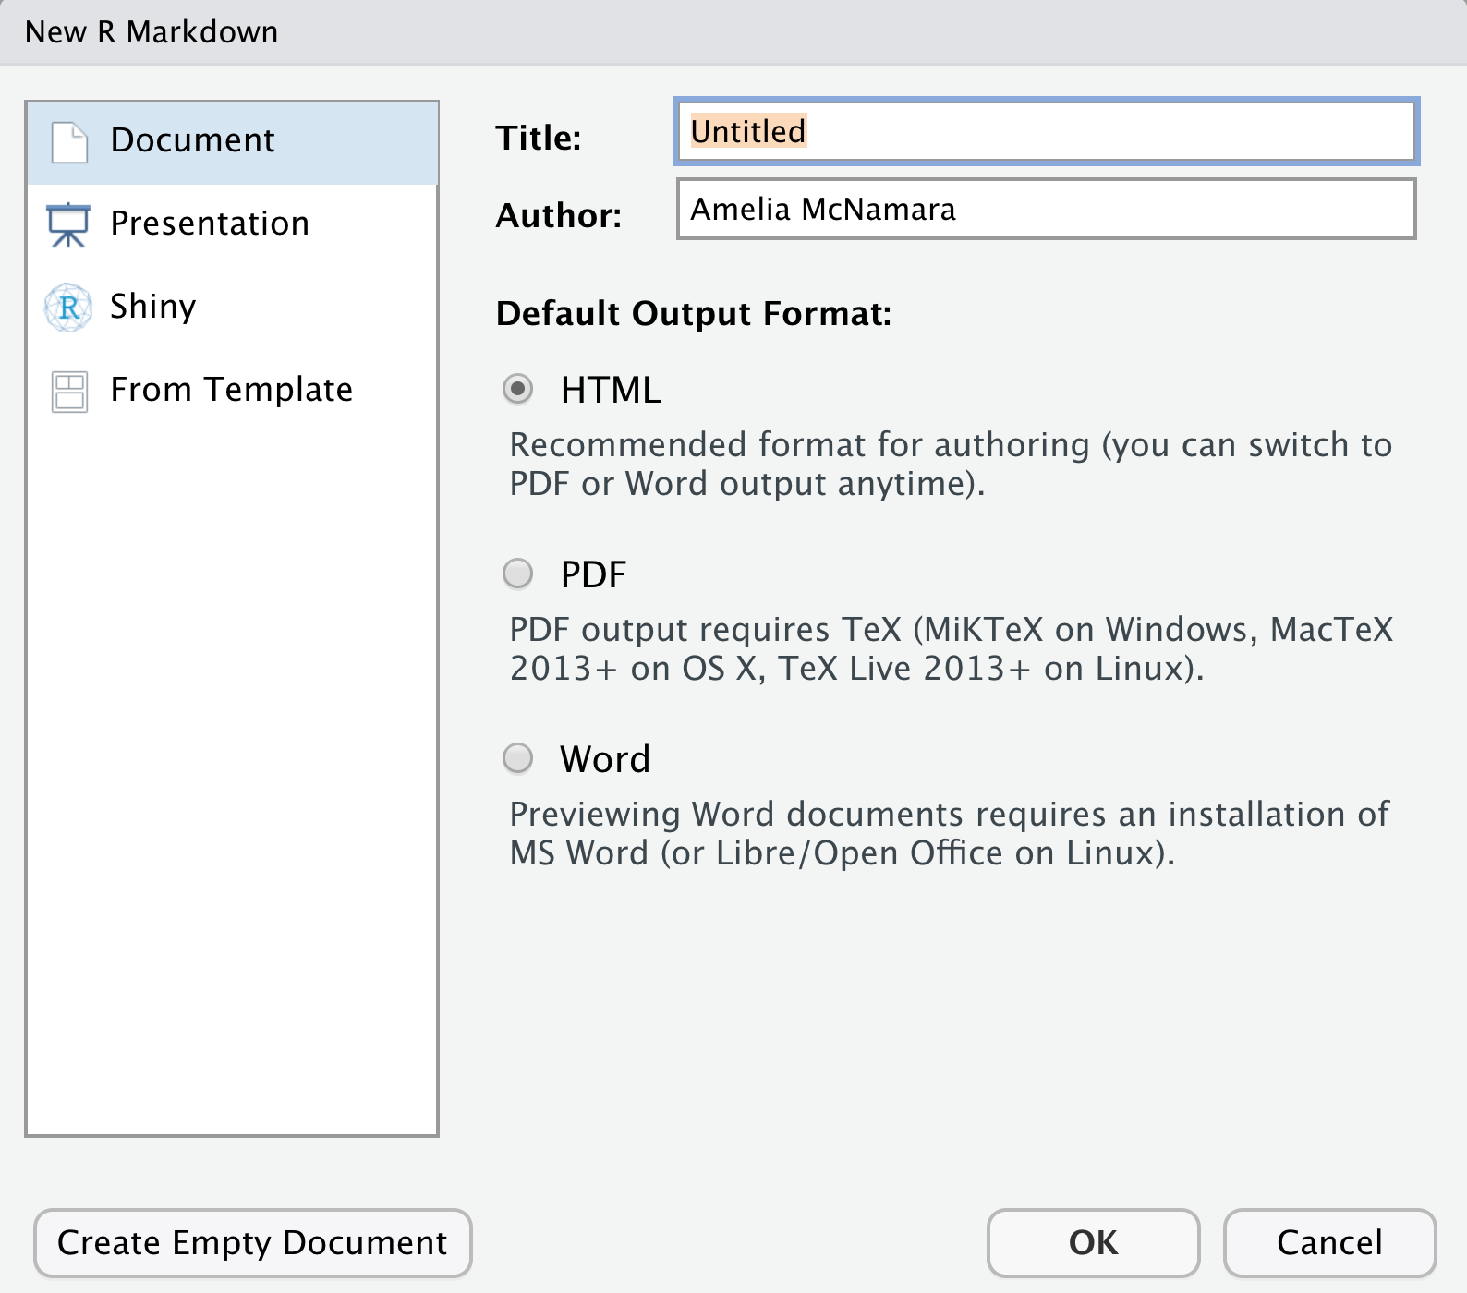Click the Shiny R logo icon
The image size is (1467, 1293).
click(68, 308)
